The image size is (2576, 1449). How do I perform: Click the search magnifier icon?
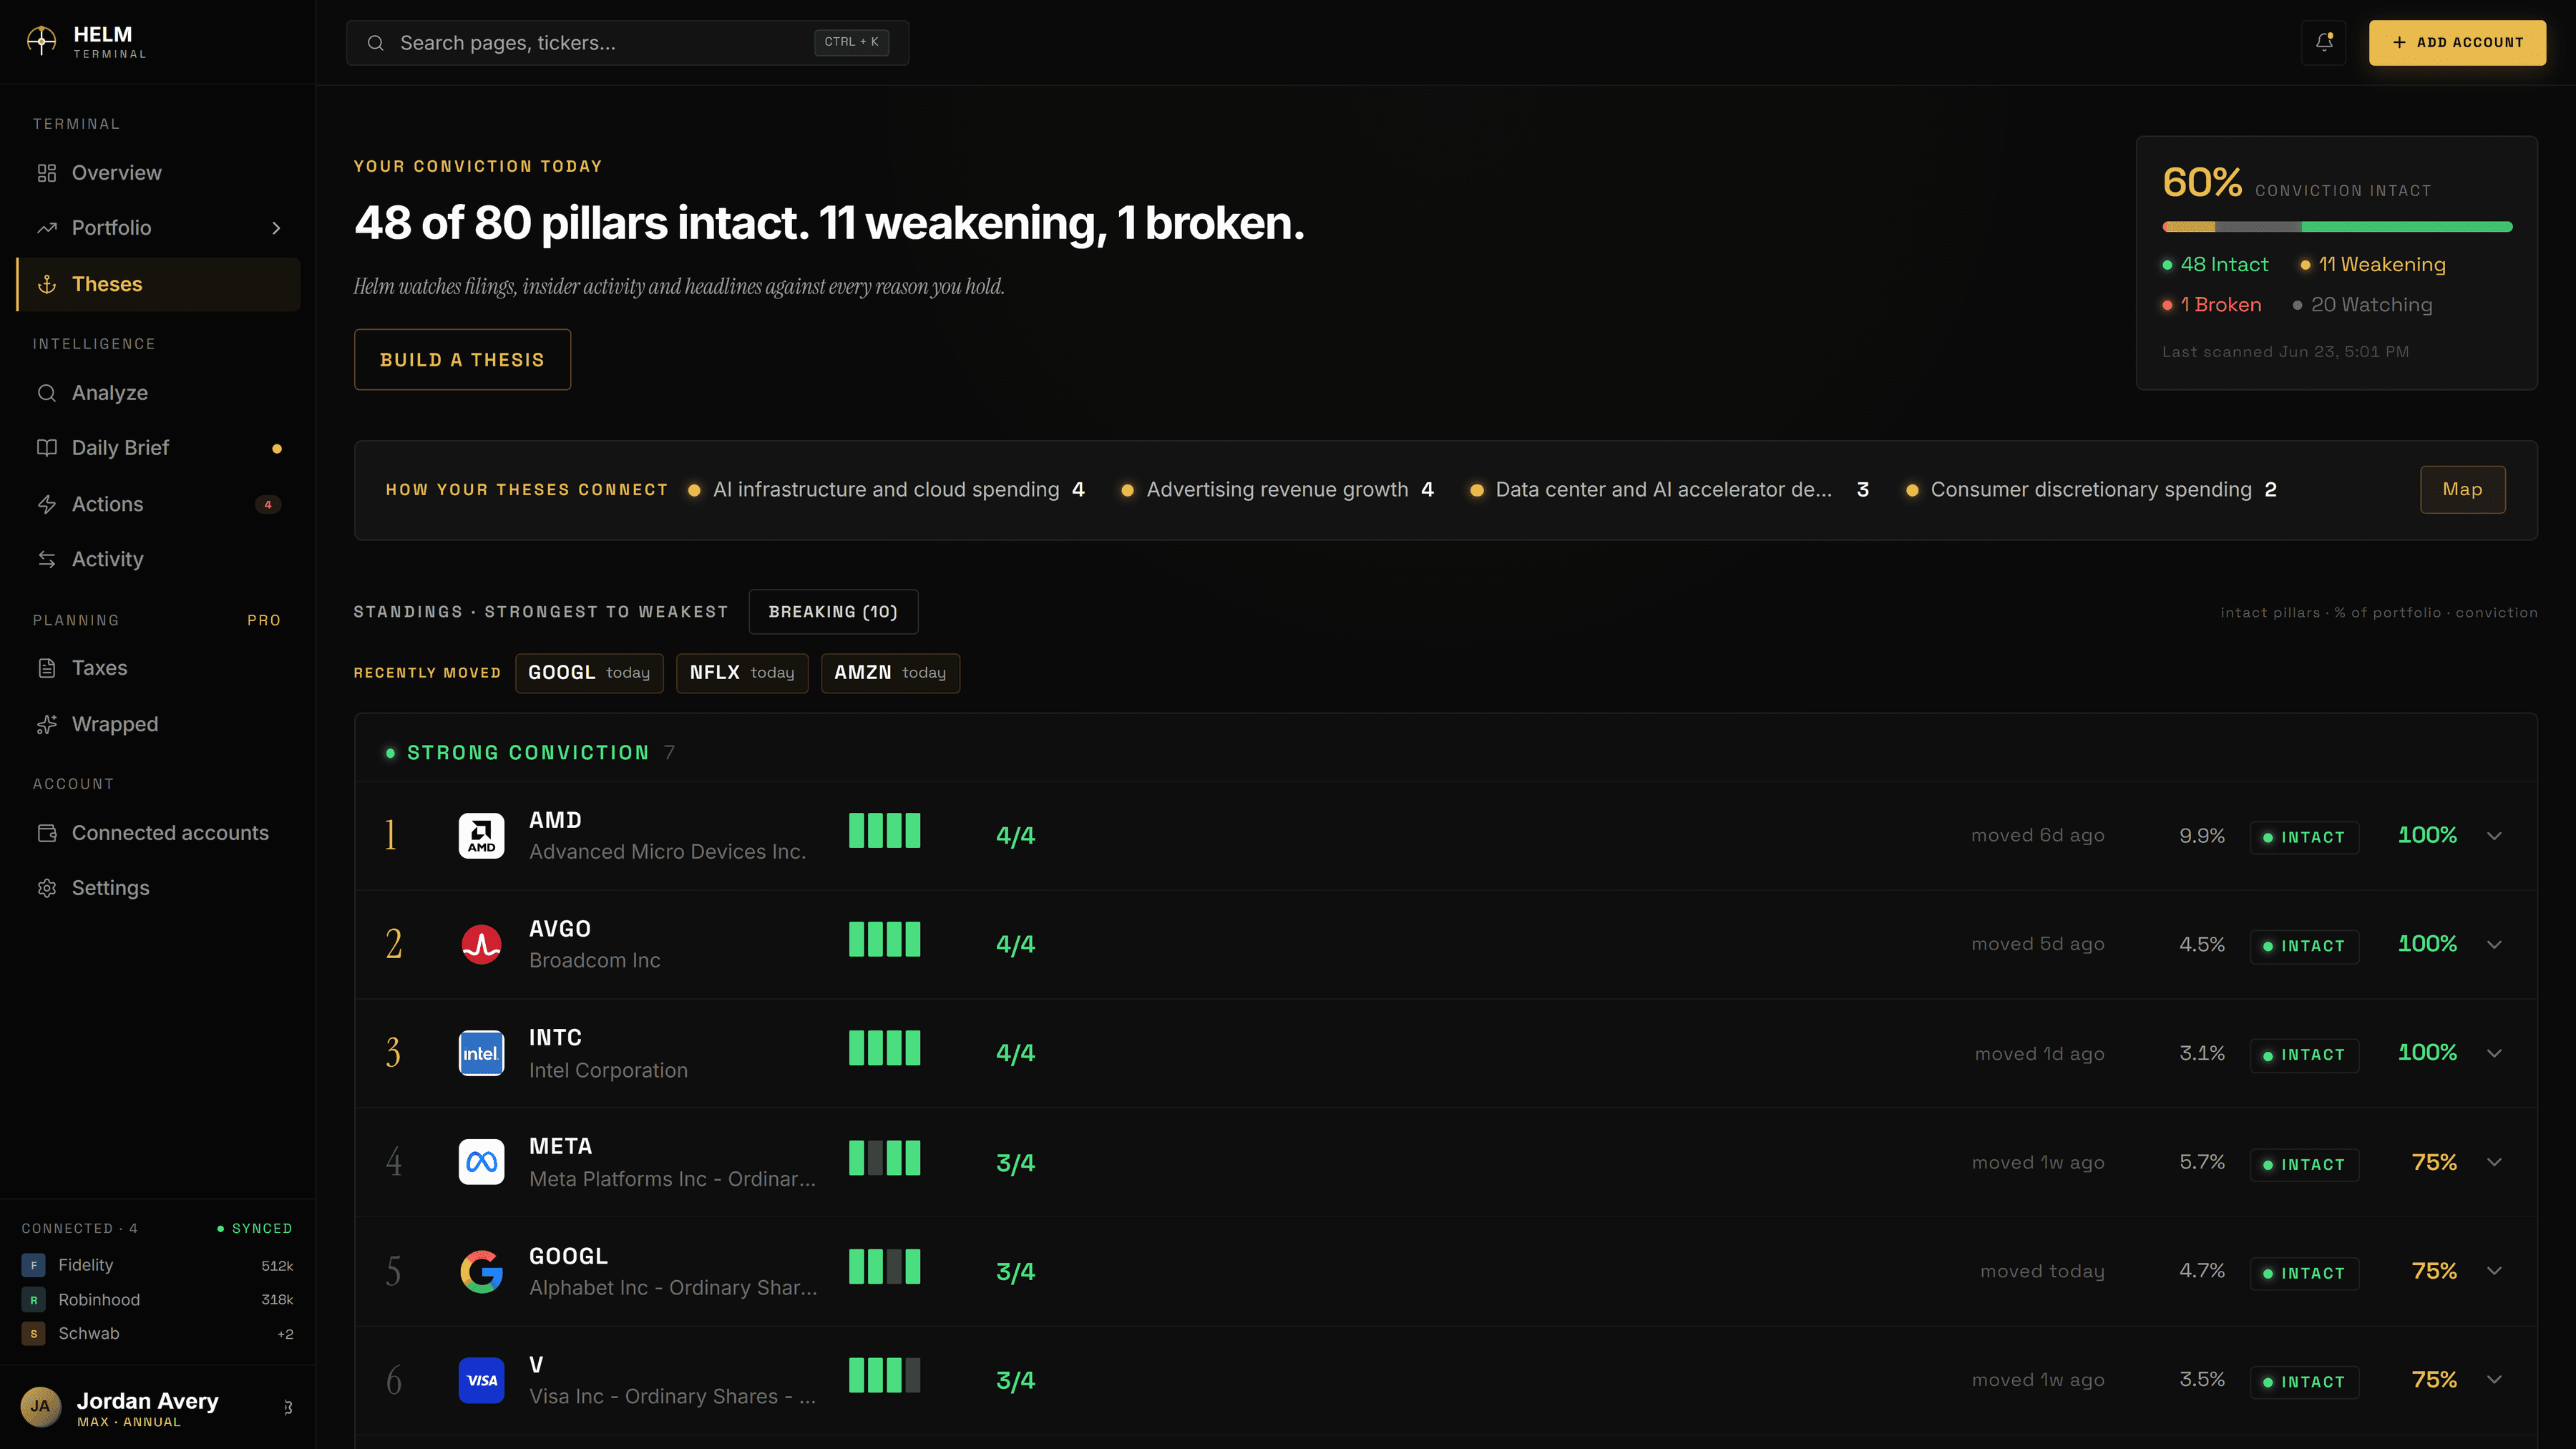(x=375, y=43)
